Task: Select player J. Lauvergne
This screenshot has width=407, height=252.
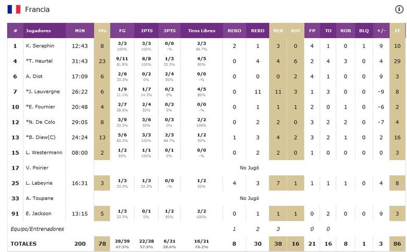Action: pos(43,92)
